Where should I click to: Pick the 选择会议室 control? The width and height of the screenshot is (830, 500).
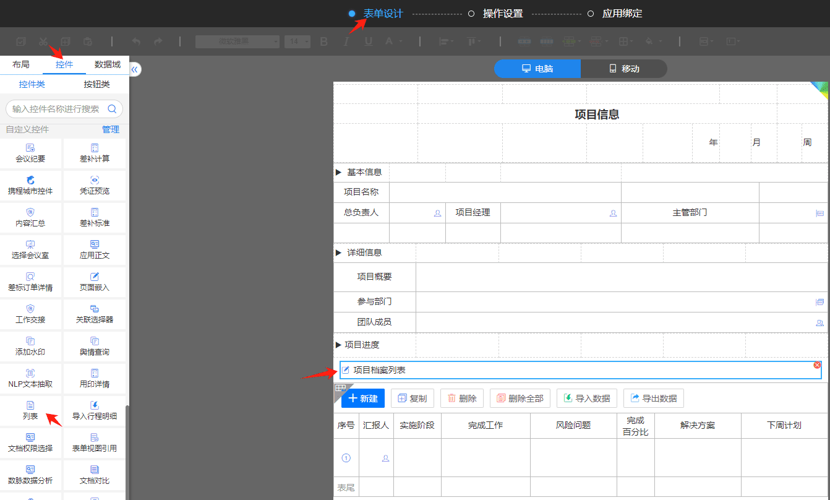30,249
